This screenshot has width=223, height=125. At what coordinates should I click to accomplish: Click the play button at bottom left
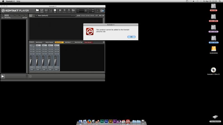pyautogui.click(x=3, y=76)
